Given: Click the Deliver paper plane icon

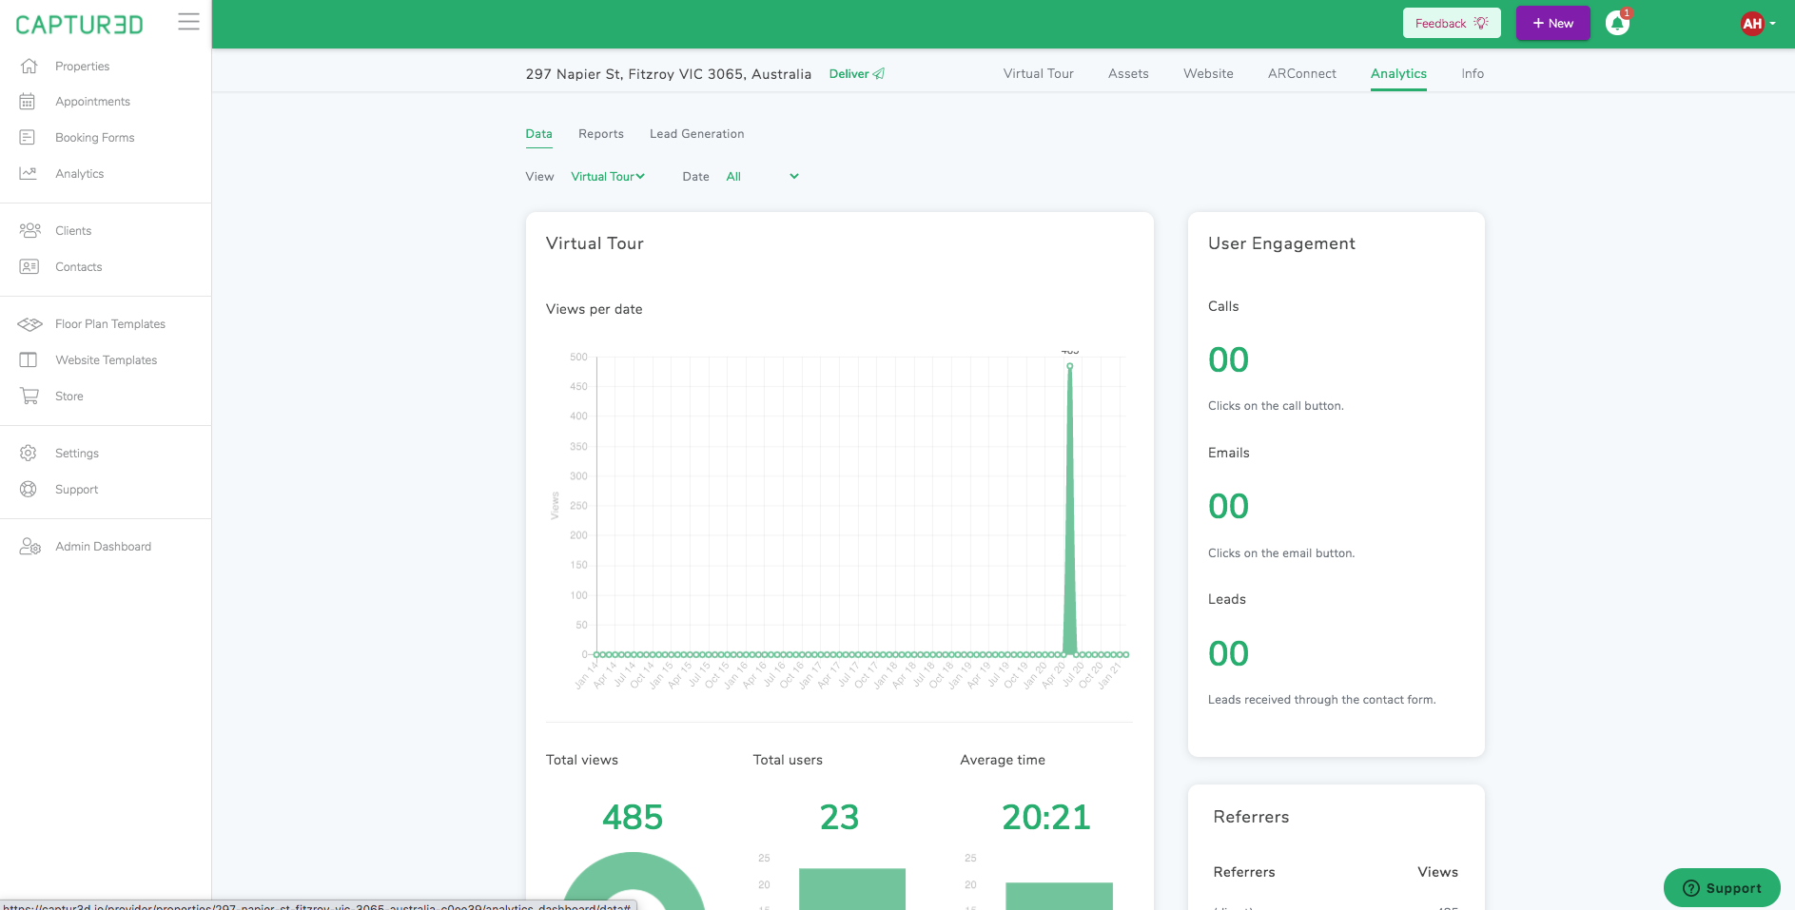Looking at the screenshot, I should point(879,73).
